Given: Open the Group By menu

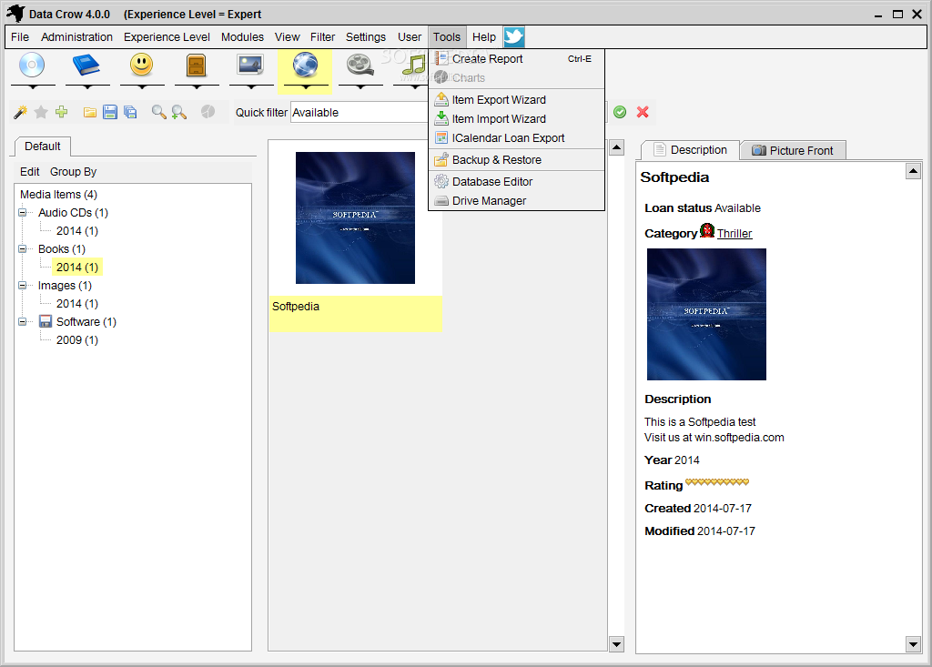Looking at the screenshot, I should point(73,172).
